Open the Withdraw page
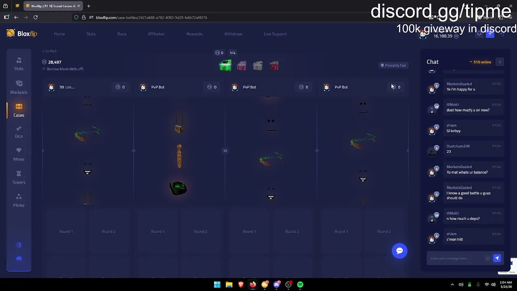 [233, 34]
